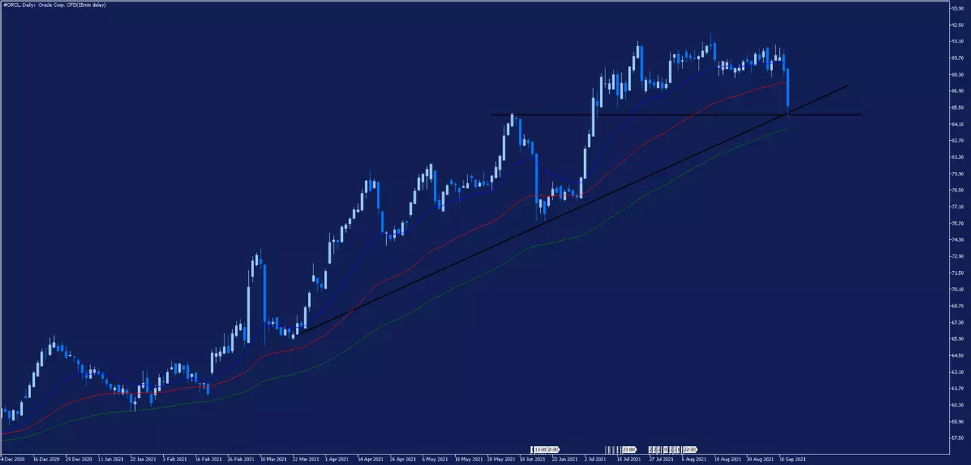Click the 22:30 event marker near 6 Aug
Screen dimensions: 971x465
tap(690, 449)
